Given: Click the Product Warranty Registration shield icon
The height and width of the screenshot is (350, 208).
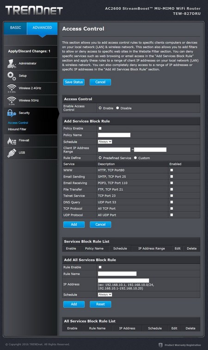Looking at the screenshot, I should [160, 345].
